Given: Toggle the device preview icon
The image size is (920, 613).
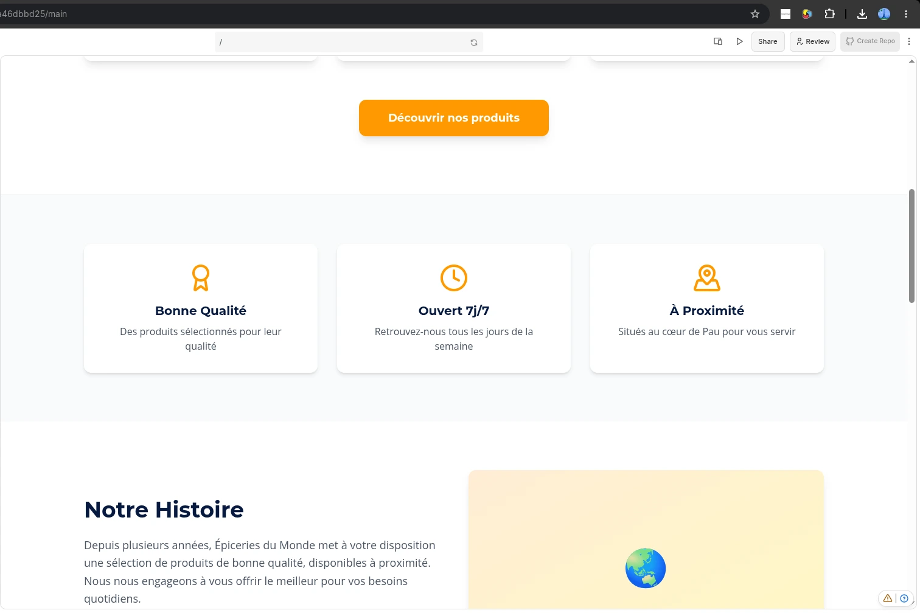Looking at the screenshot, I should click(x=718, y=41).
